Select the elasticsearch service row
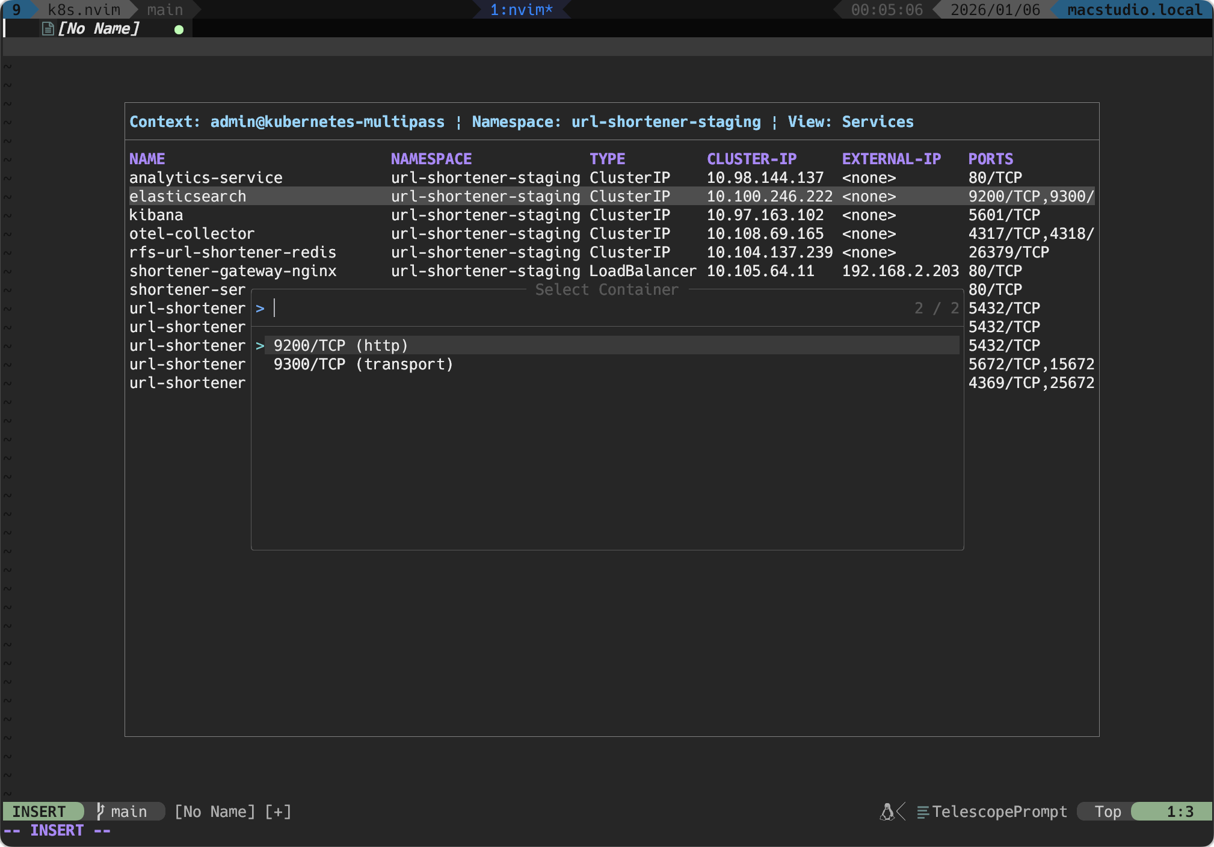The height and width of the screenshot is (847, 1214). 188,196
